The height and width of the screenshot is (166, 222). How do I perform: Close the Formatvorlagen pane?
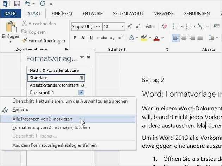[88, 57]
